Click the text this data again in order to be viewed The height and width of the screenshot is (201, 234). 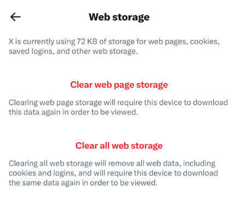pos(73,112)
